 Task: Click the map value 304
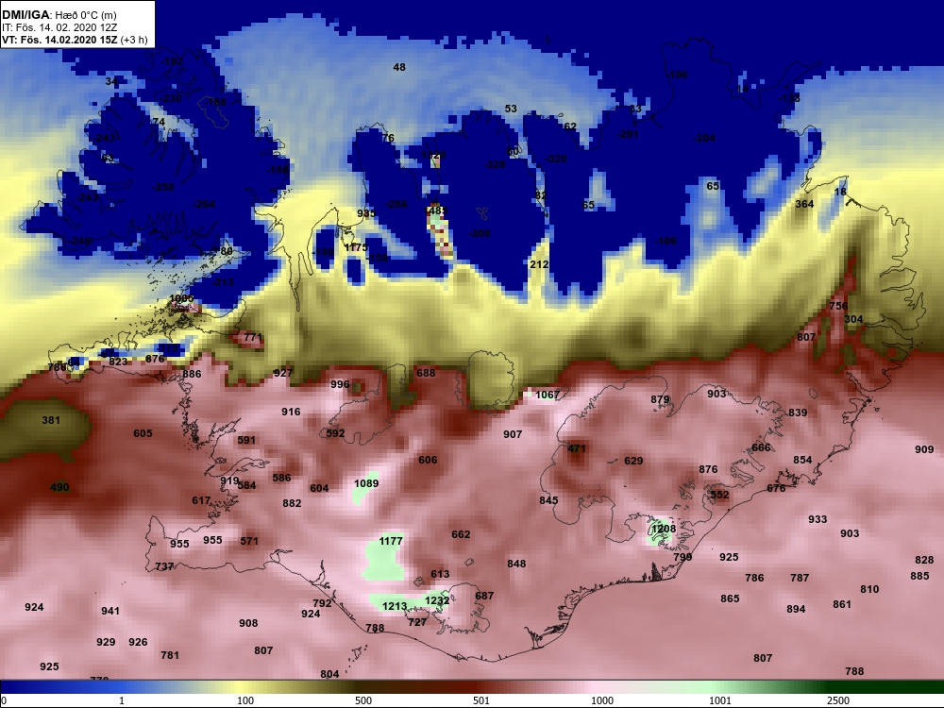pyautogui.click(x=853, y=320)
